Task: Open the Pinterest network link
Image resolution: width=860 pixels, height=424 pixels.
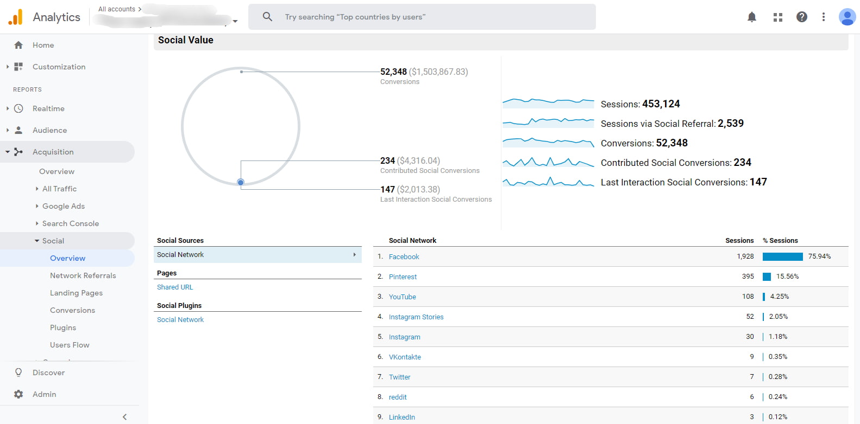Action: (x=403, y=277)
